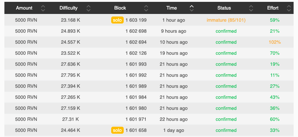Open block 1 602 126
Image resolution: width=298 pixels, height=137 pixels.
(136, 53)
